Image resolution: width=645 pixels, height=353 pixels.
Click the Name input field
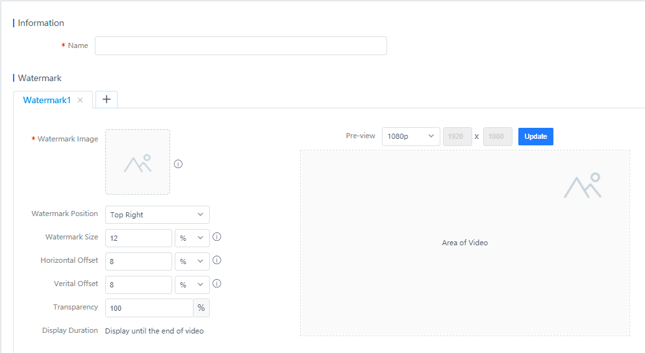pyautogui.click(x=240, y=46)
